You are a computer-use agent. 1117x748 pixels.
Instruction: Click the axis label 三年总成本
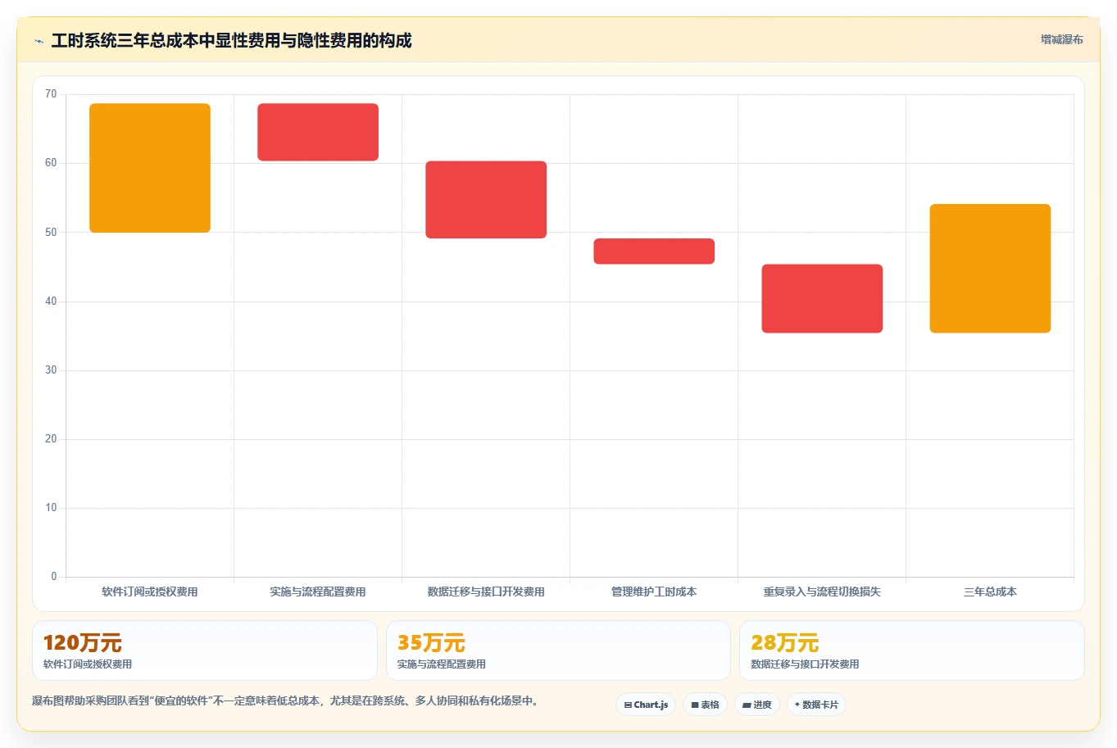[990, 592]
